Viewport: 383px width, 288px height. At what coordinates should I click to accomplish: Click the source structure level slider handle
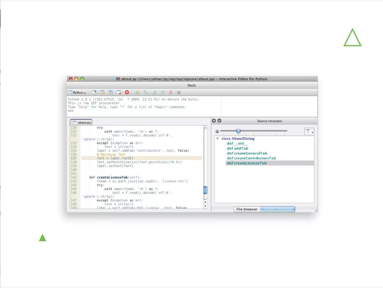pyautogui.click(x=238, y=131)
